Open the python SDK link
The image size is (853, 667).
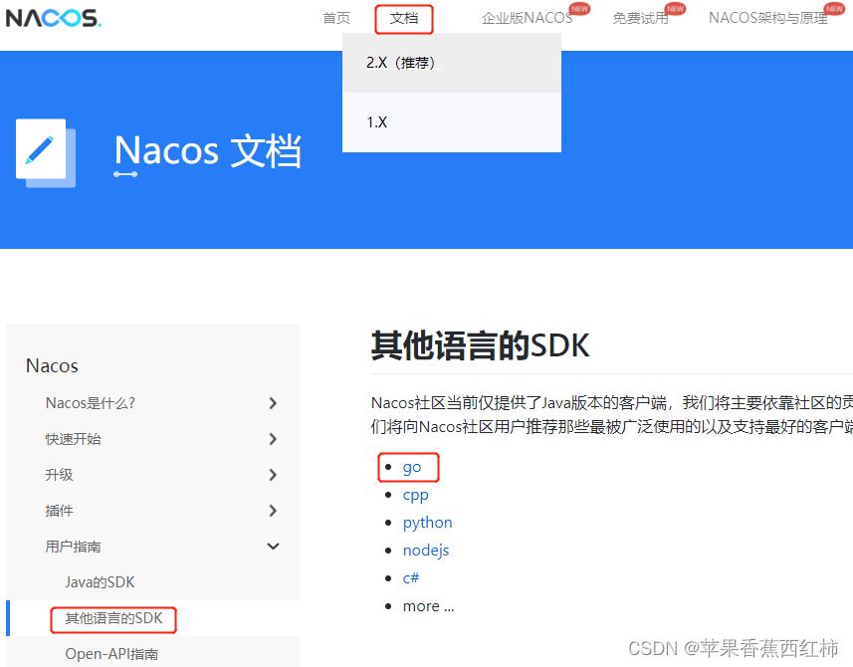pyautogui.click(x=427, y=522)
